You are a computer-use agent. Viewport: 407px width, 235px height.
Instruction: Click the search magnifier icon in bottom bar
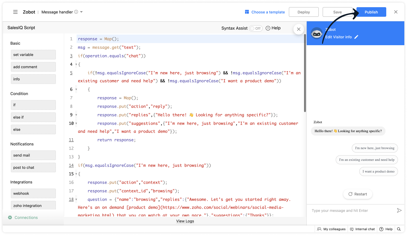click(399, 229)
